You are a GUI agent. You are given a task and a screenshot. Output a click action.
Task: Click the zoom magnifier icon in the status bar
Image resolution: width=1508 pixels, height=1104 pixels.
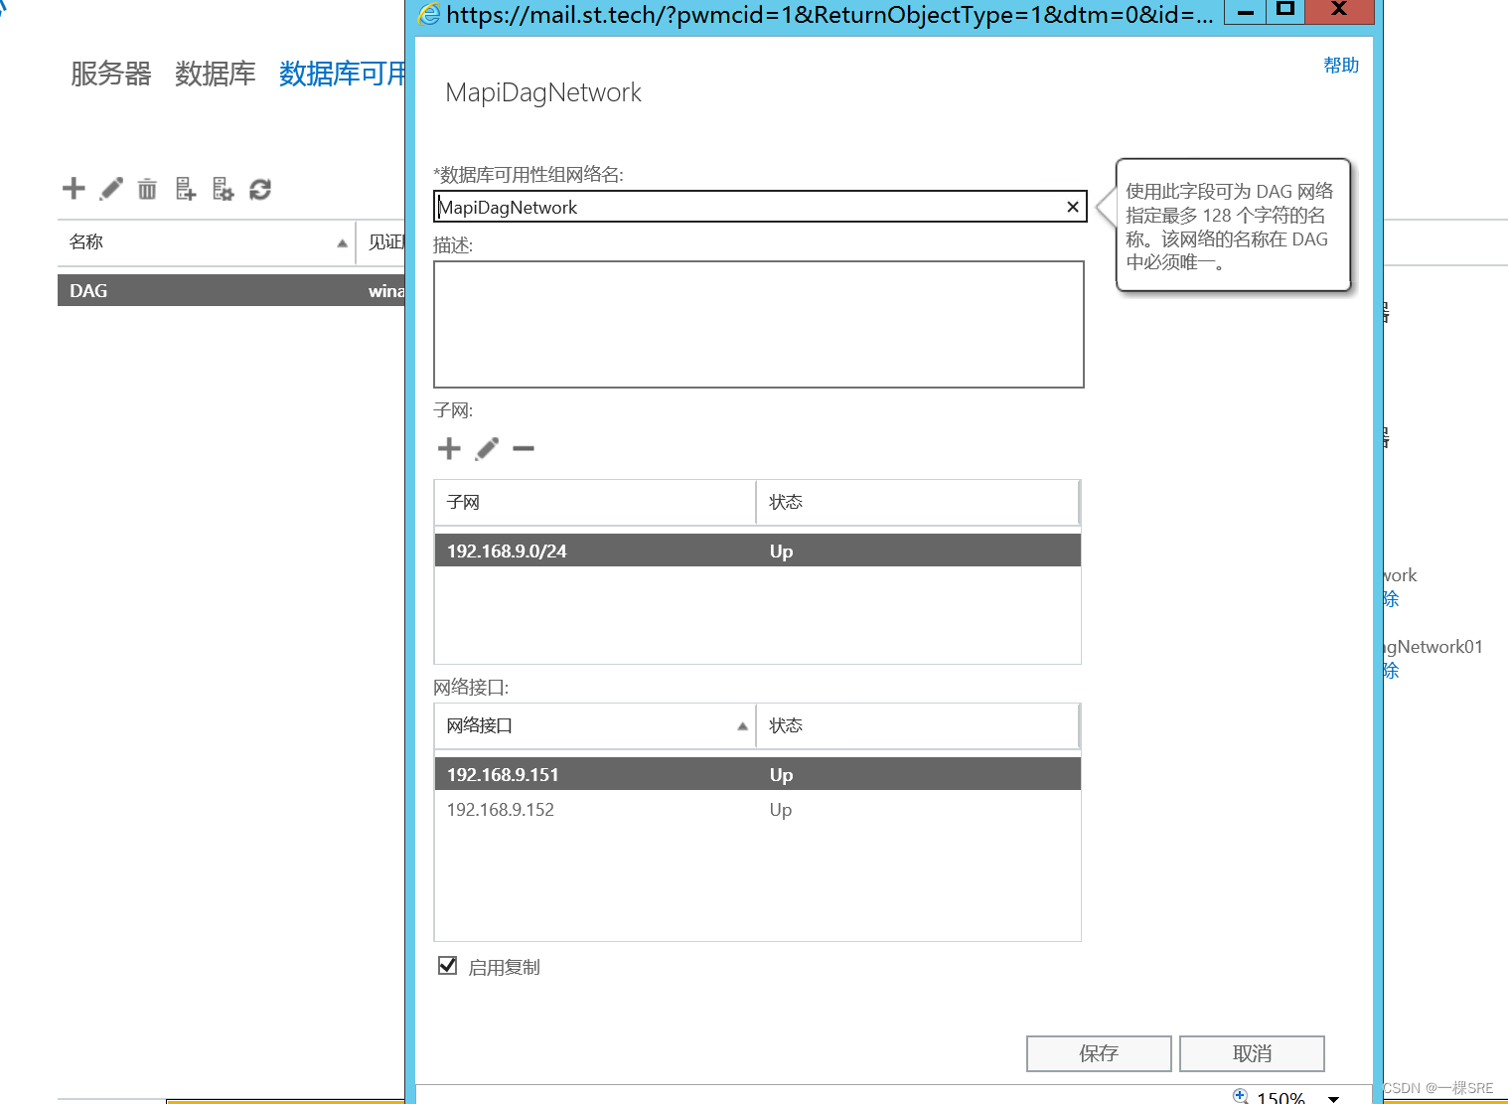[x=1240, y=1096]
